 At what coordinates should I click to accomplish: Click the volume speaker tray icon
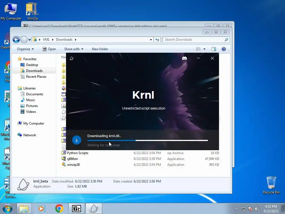[257, 209]
